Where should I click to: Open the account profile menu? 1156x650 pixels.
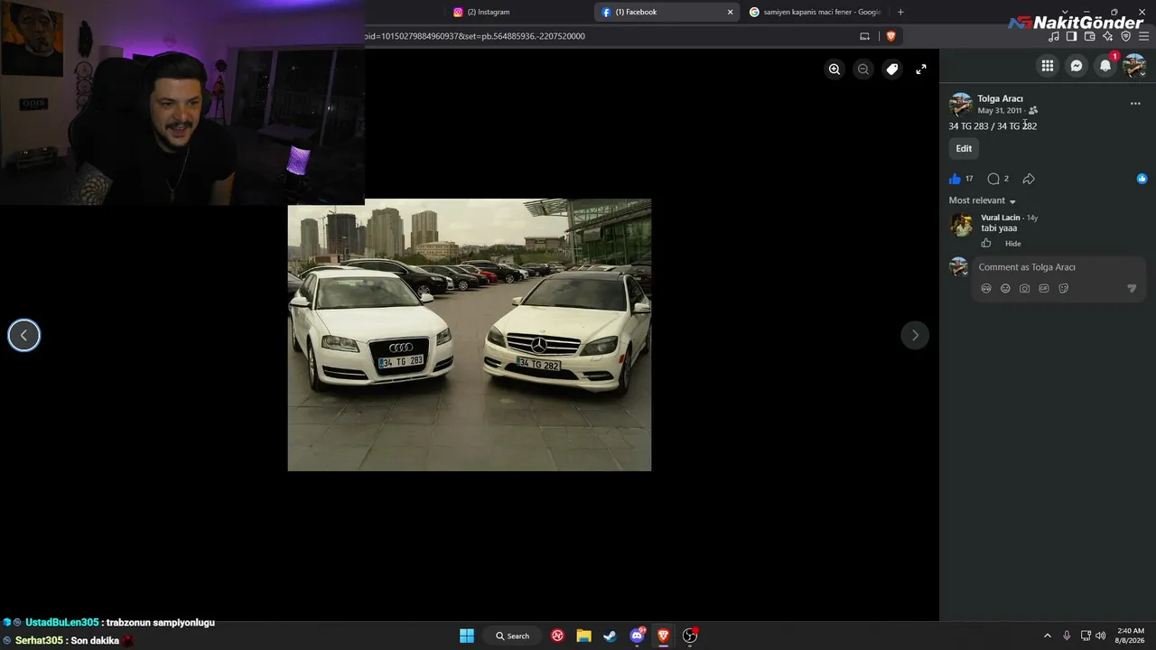[x=1134, y=65]
